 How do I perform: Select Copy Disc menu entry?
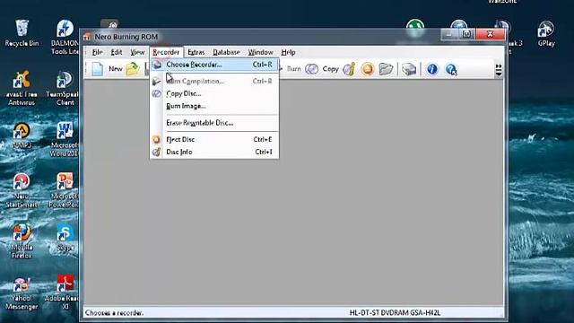214,93
